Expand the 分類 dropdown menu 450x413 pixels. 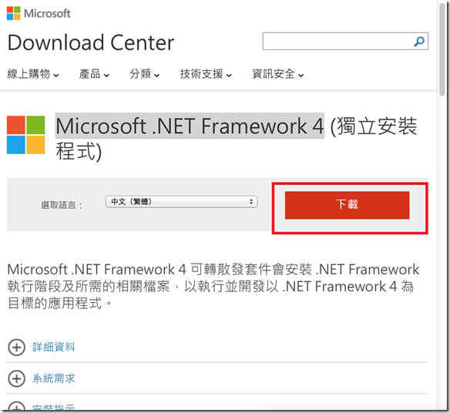(x=144, y=74)
